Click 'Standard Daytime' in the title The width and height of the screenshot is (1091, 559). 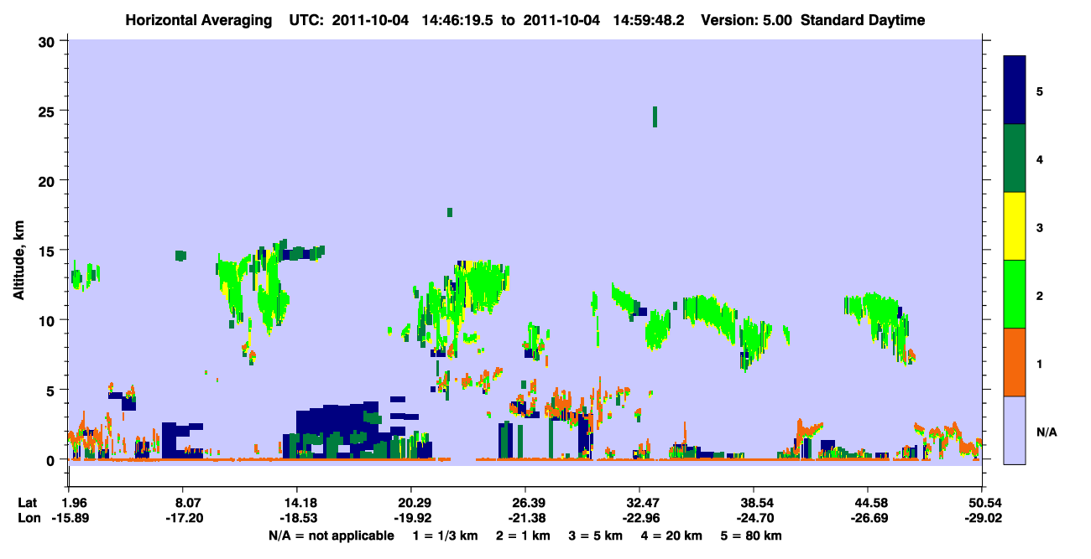coord(863,20)
